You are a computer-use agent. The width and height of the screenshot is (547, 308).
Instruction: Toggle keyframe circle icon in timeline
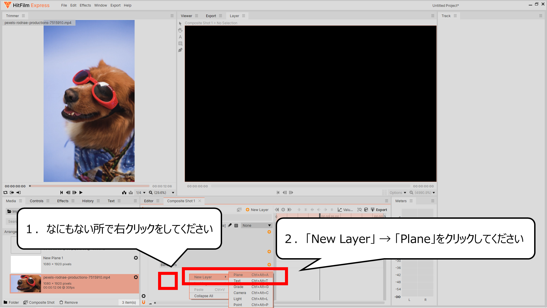coord(283,210)
